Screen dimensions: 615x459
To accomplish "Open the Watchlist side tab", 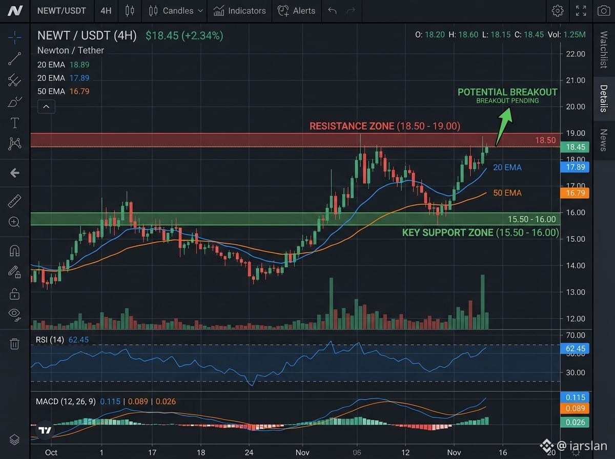I will (604, 50).
